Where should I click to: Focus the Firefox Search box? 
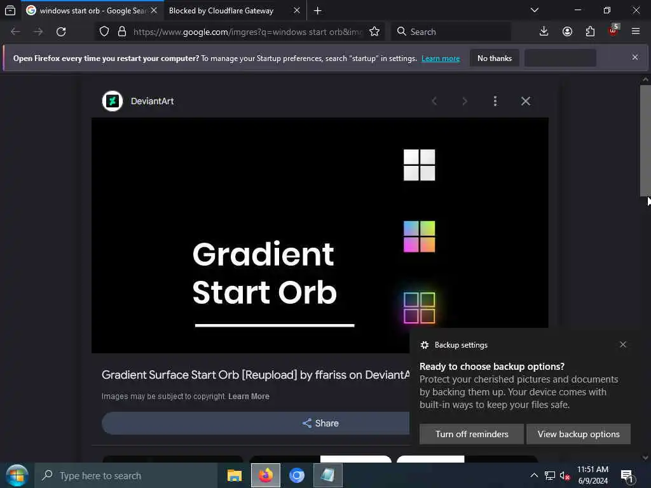(451, 32)
